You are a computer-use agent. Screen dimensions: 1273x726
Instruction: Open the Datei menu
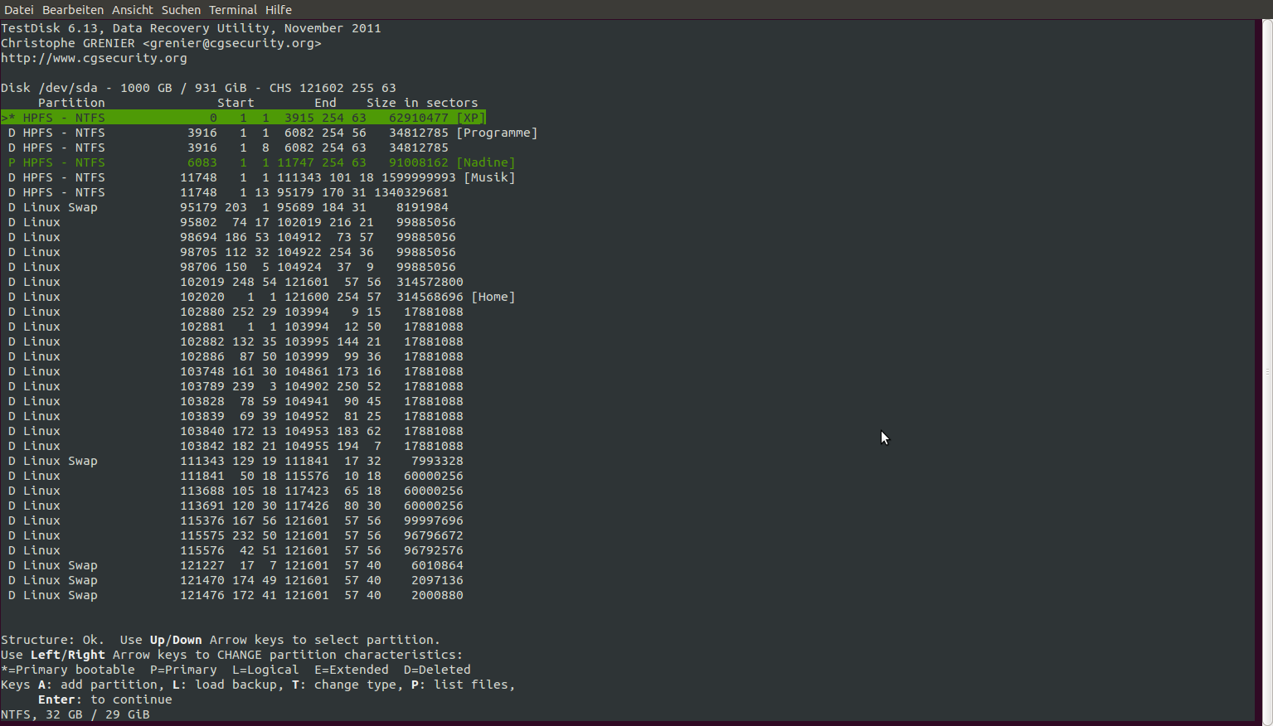(x=19, y=10)
